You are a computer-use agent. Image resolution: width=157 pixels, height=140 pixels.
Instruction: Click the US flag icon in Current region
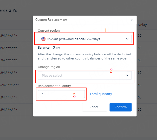point(43,39)
